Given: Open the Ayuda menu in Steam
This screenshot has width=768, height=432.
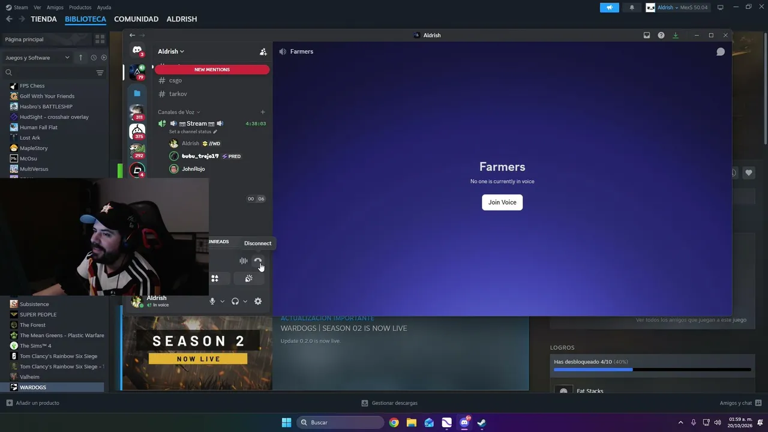Looking at the screenshot, I should [x=104, y=8].
